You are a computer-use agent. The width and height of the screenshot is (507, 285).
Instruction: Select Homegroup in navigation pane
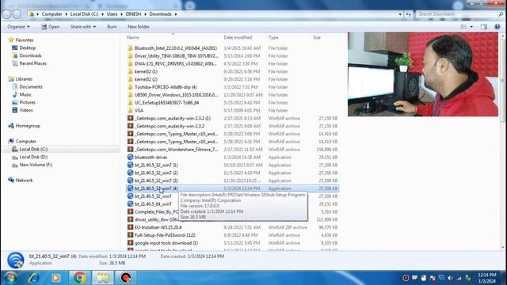(28, 126)
